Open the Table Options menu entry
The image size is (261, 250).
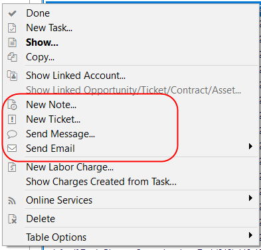(x=56, y=237)
